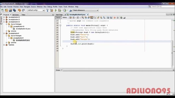This screenshot has height=98, width=175.
Task: Close the JavaApplication9.java editor tab
Action: pyautogui.click(x=87, y=15)
